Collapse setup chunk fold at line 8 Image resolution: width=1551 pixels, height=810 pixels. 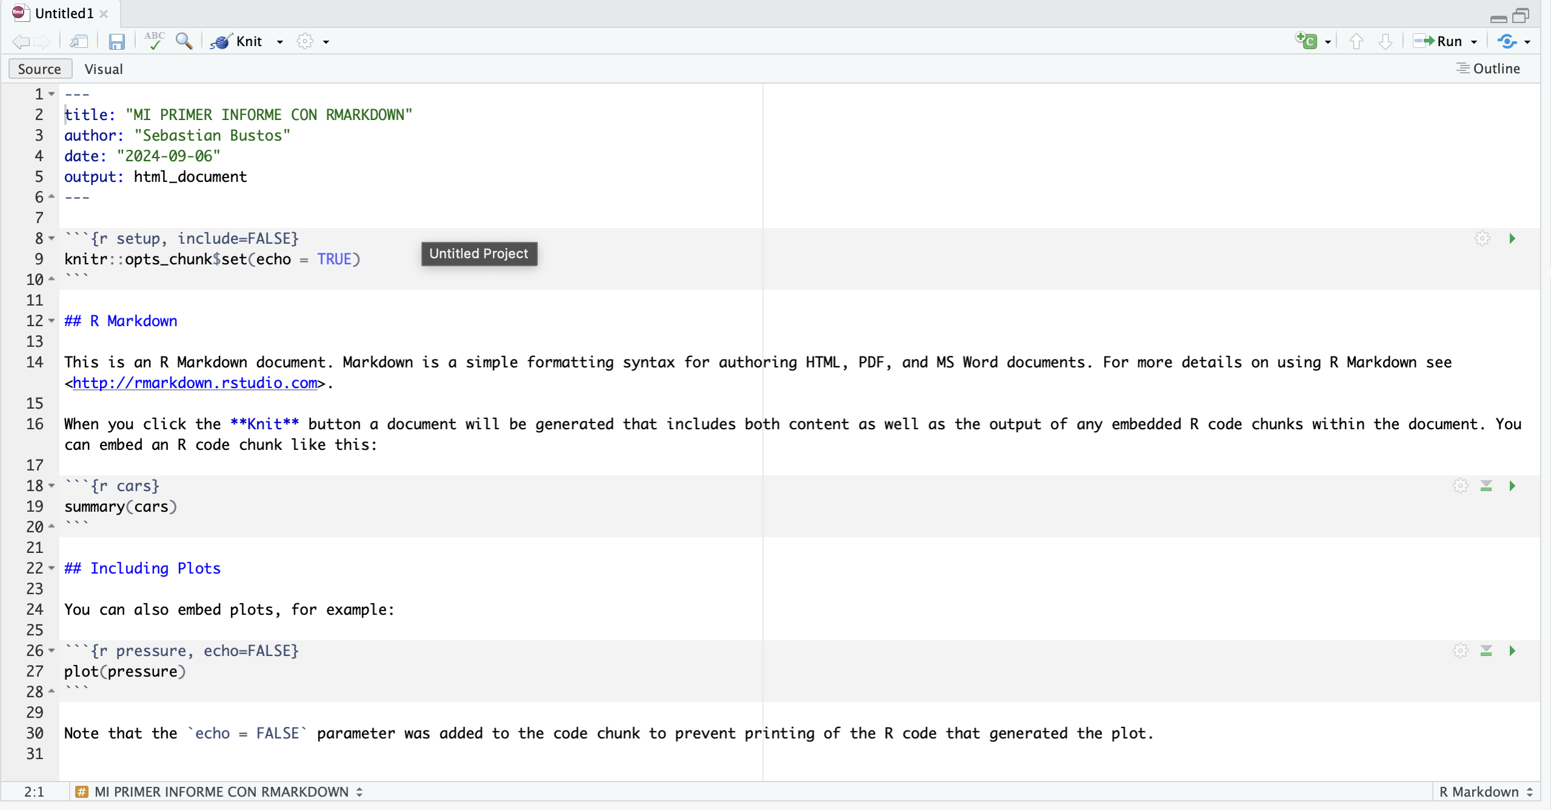(52, 238)
